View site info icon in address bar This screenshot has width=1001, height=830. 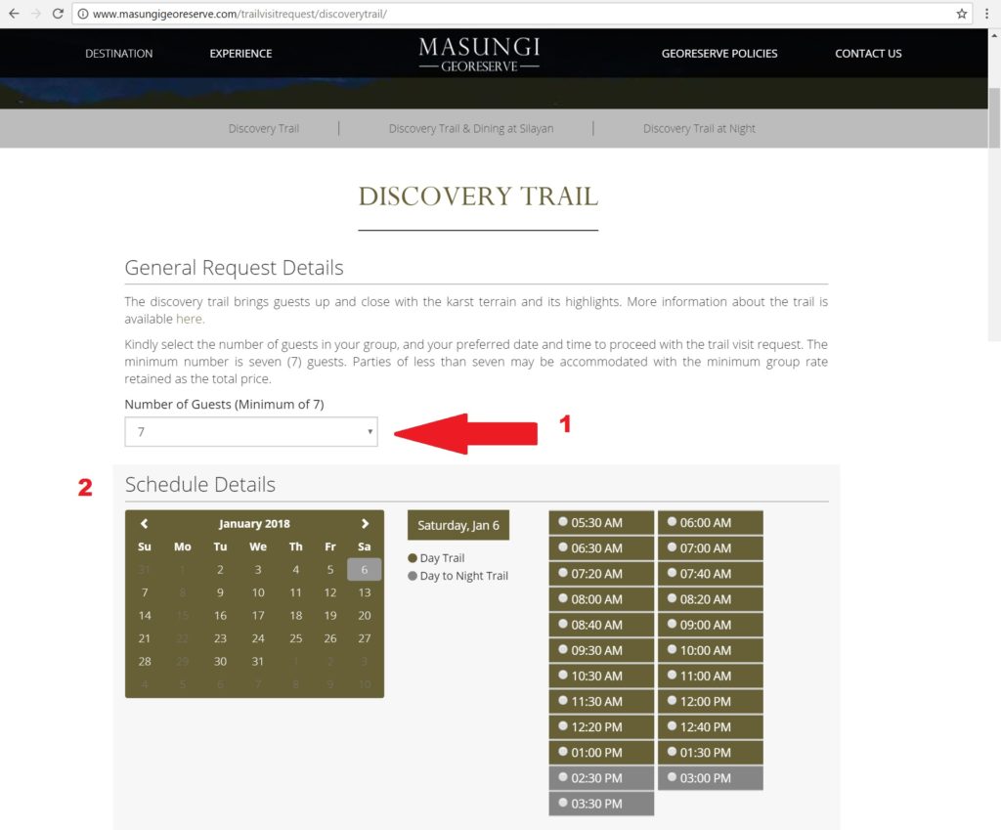83,14
